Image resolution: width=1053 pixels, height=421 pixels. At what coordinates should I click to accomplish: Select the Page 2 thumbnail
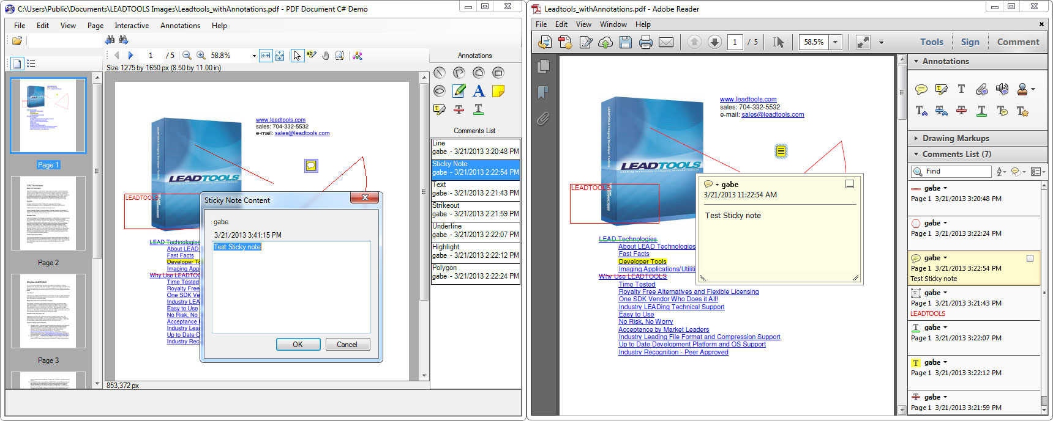point(48,214)
